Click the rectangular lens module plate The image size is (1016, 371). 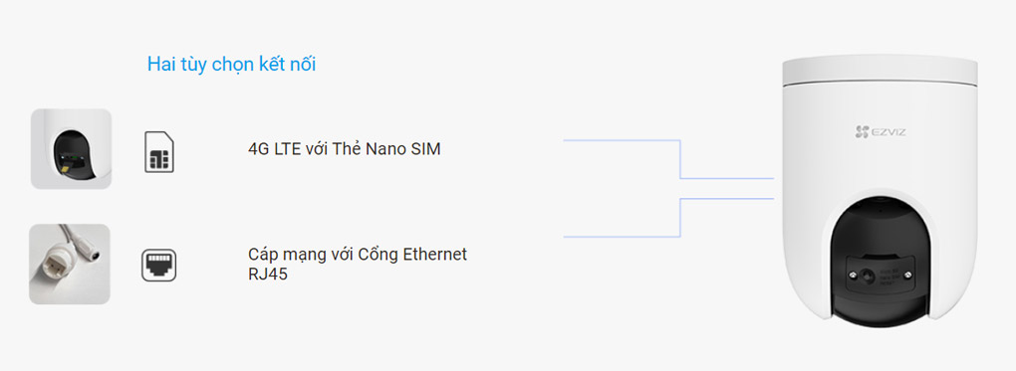coord(881,277)
